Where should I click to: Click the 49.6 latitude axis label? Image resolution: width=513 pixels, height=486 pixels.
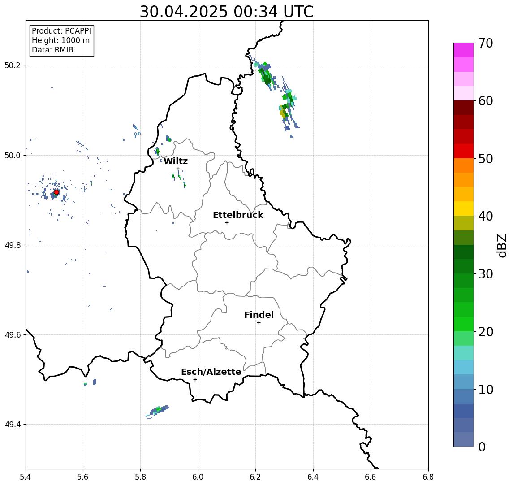coord(13,335)
